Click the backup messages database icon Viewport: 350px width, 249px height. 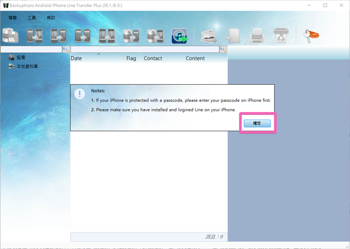[x=11, y=36]
